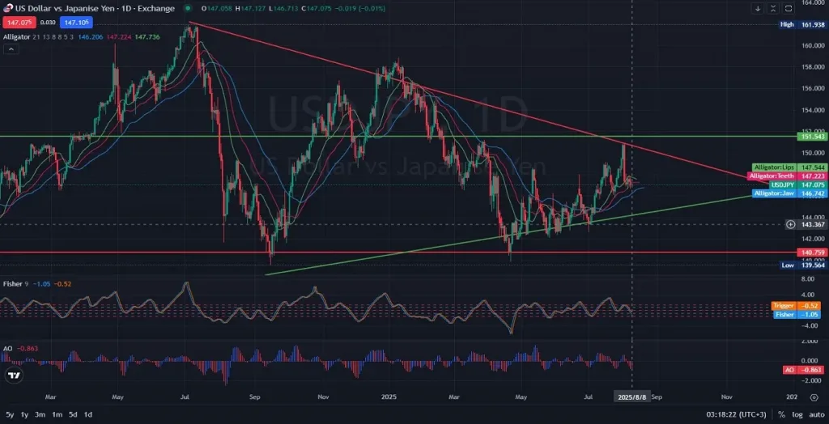Click the 143.367 crosshair price label
Image resolution: width=829 pixels, height=424 pixels.
point(813,224)
